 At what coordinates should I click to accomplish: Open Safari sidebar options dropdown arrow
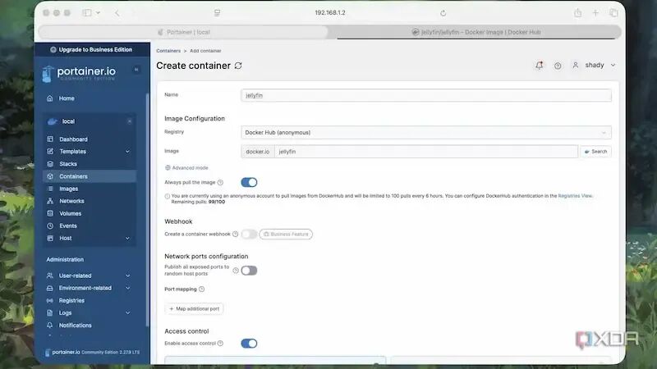[x=98, y=13]
